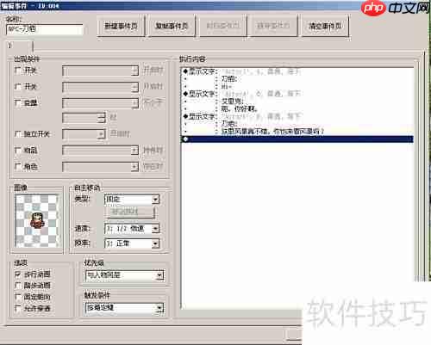Screen dimensions: 431x345
Task: Open the dropdown beside the 物品 checkbox
Action: click(100, 151)
